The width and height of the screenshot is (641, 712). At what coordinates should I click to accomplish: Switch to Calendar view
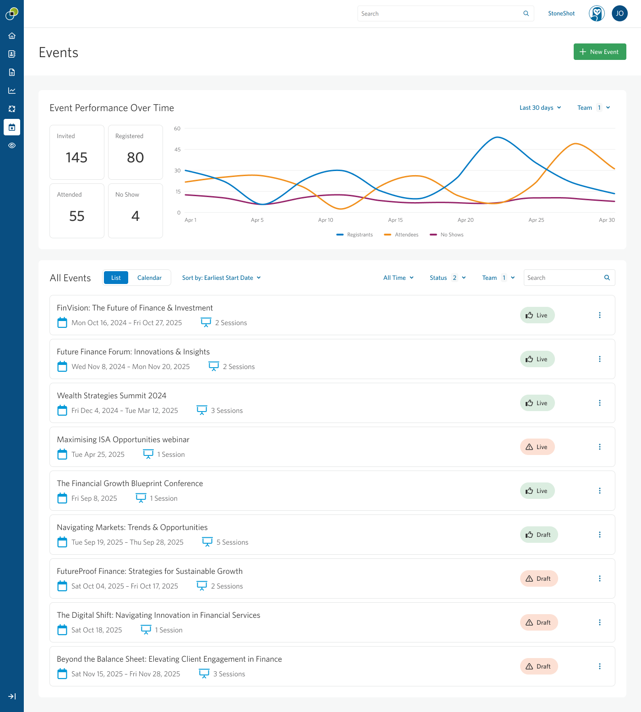(149, 278)
